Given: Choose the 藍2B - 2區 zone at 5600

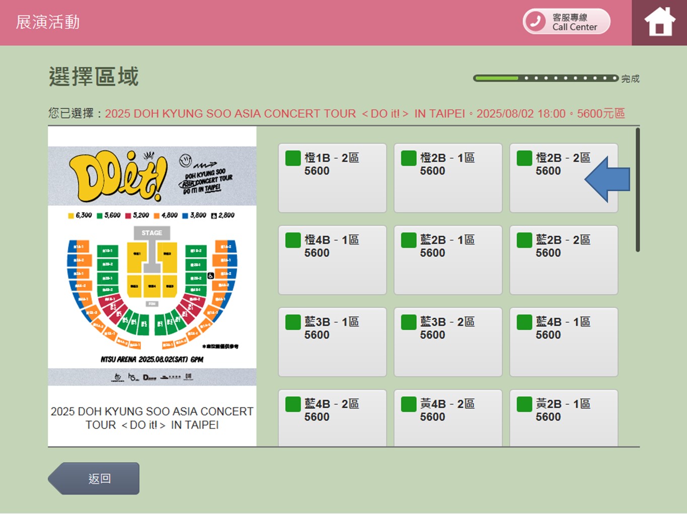Looking at the screenshot, I should pyautogui.click(x=563, y=260).
